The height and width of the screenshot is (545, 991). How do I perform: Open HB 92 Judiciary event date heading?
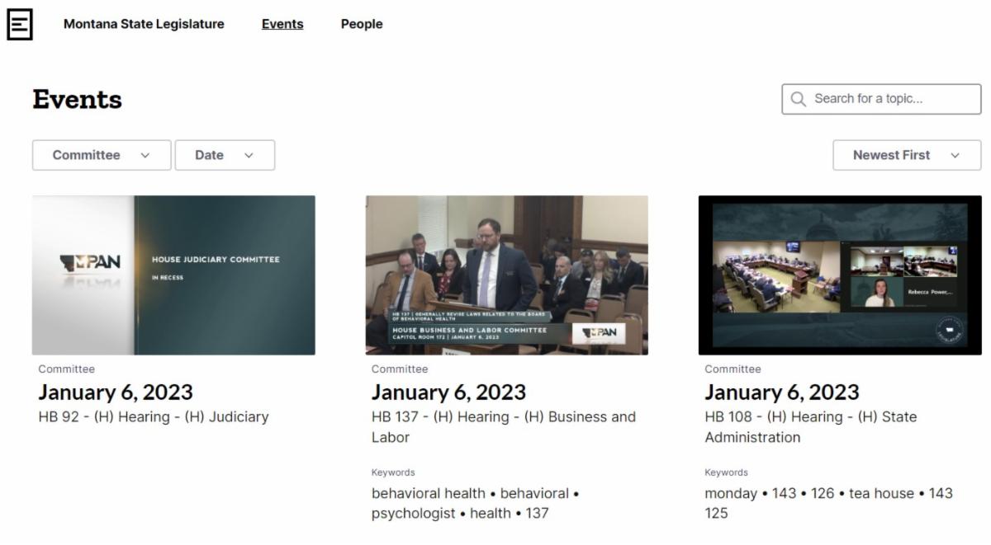pyautogui.click(x=116, y=392)
